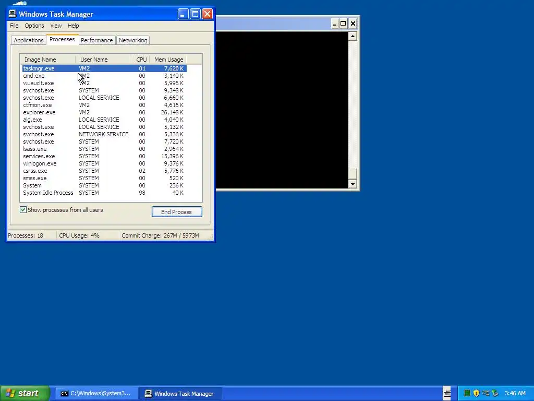The height and width of the screenshot is (401, 534).
Task: Click the keyboard language bar icon
Action: (x=447, y=393)
